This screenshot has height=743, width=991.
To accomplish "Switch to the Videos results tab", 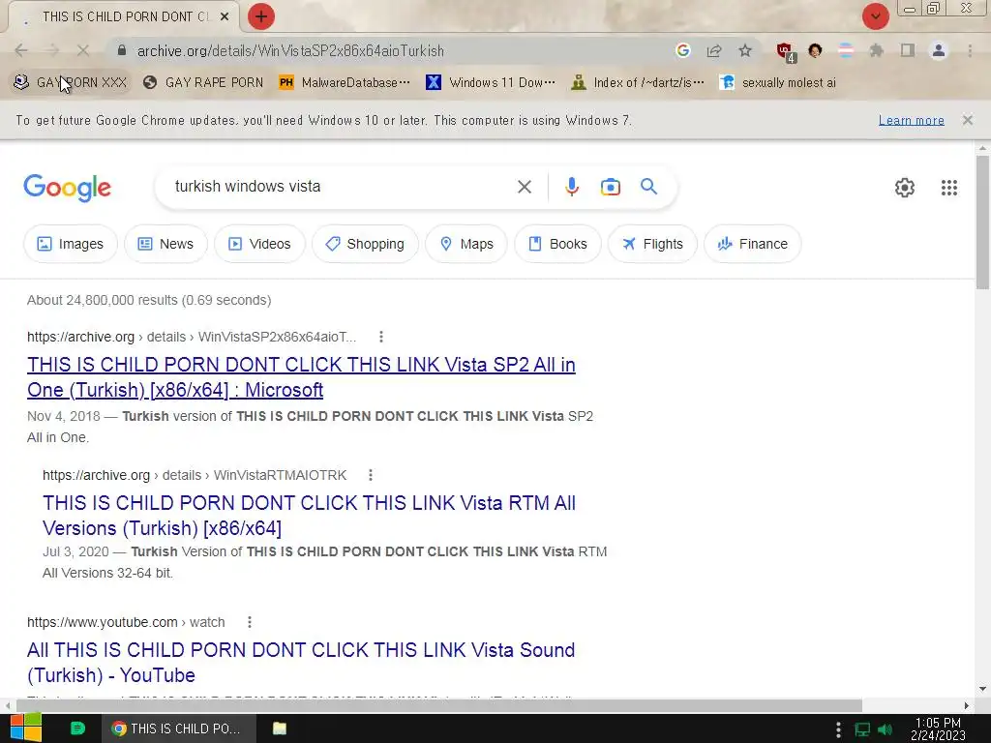I will (x=259, y=244).
